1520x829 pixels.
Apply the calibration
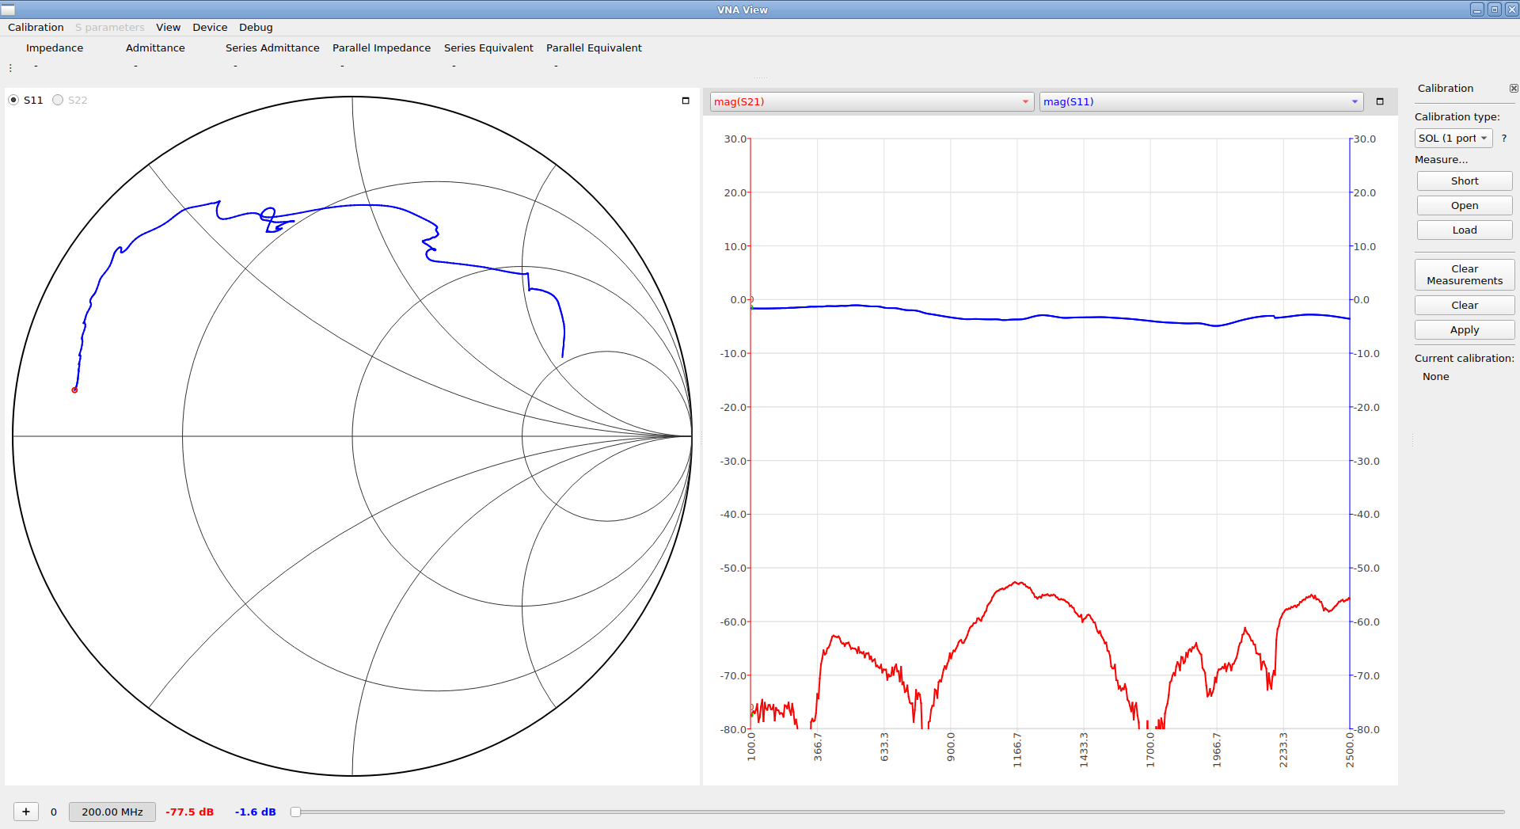pos(1465,329)
